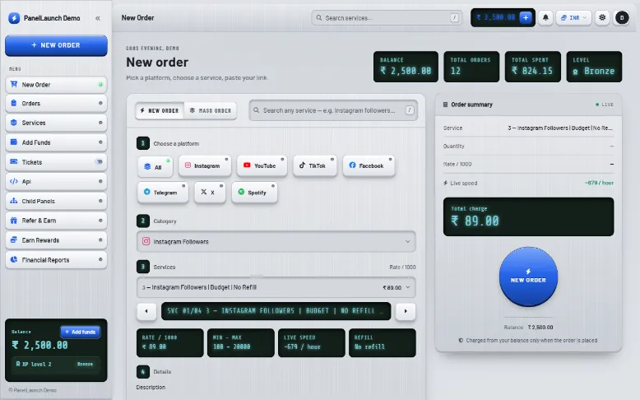Open Financial Reports in sidebar

[x=56, y=260]
